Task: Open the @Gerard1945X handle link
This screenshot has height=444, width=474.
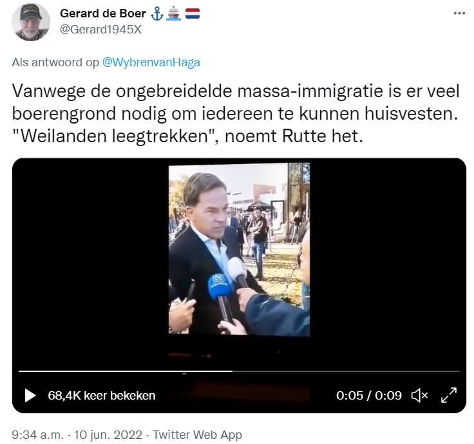Action: click(x=100, y=30)
